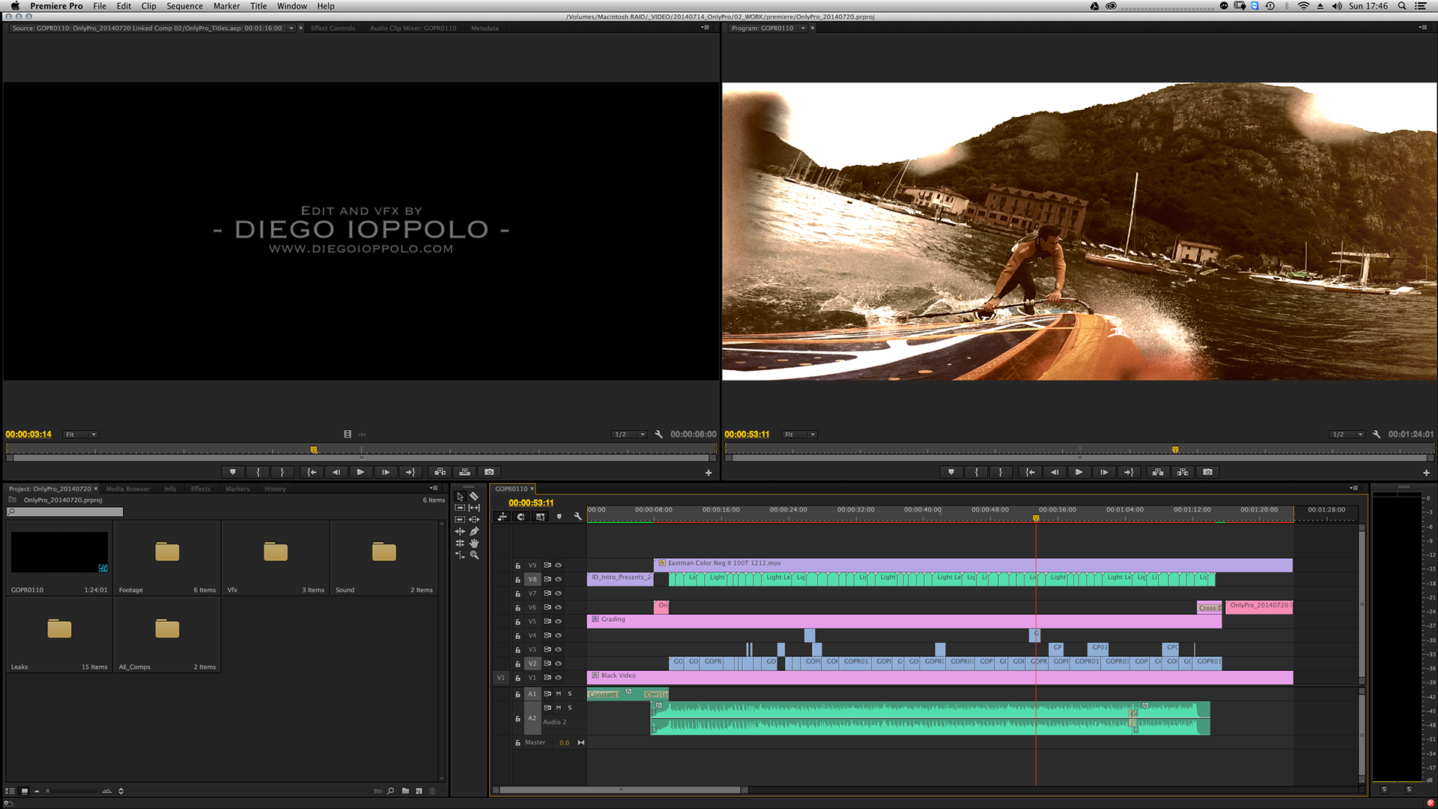1438x809 pixels.
Task: Hide track V9 with eye icon
Action: pos(558,565)
